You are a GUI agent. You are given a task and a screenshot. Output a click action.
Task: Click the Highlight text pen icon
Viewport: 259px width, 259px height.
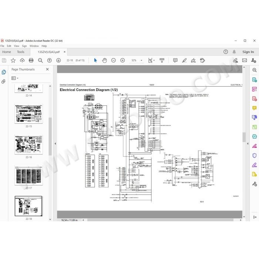(184, 60)
